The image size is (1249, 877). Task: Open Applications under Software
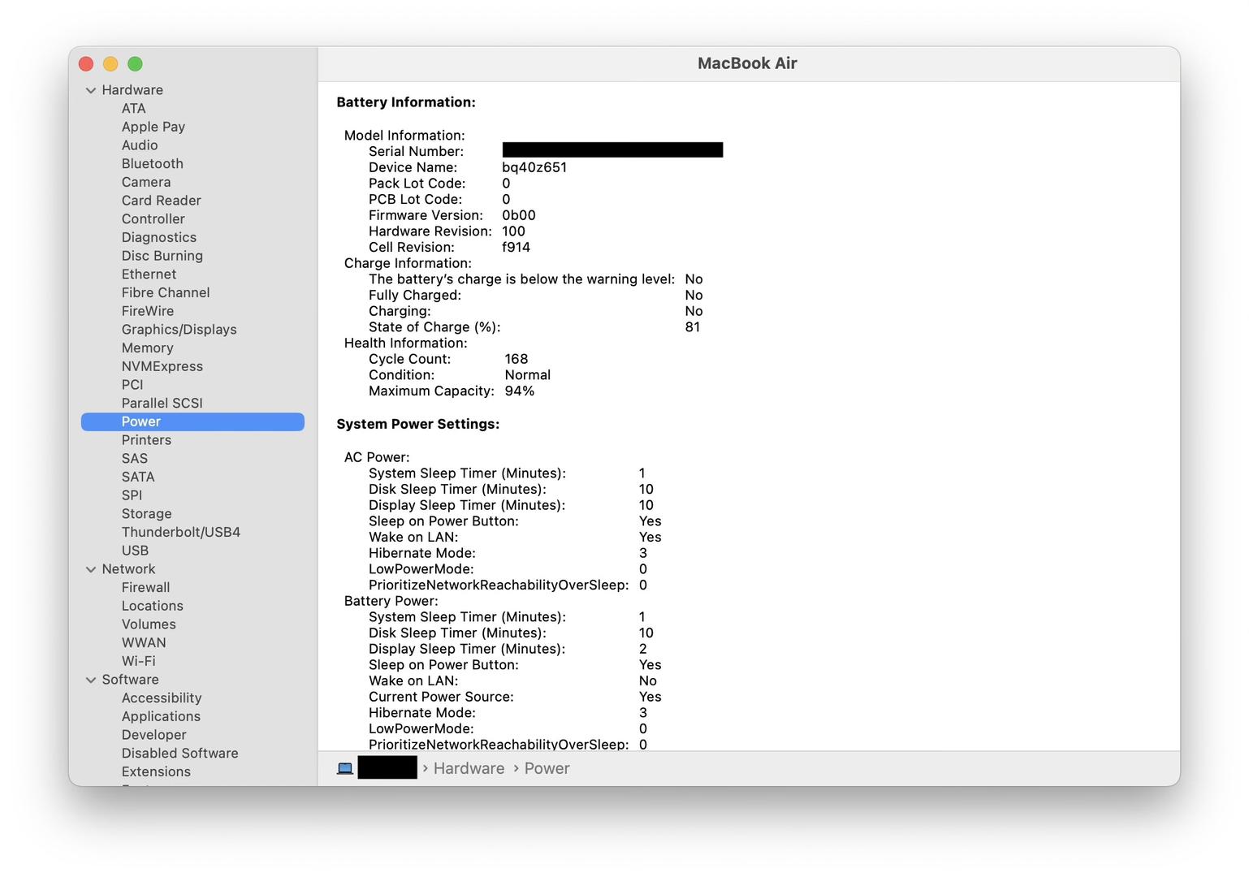tap(161, 716)
